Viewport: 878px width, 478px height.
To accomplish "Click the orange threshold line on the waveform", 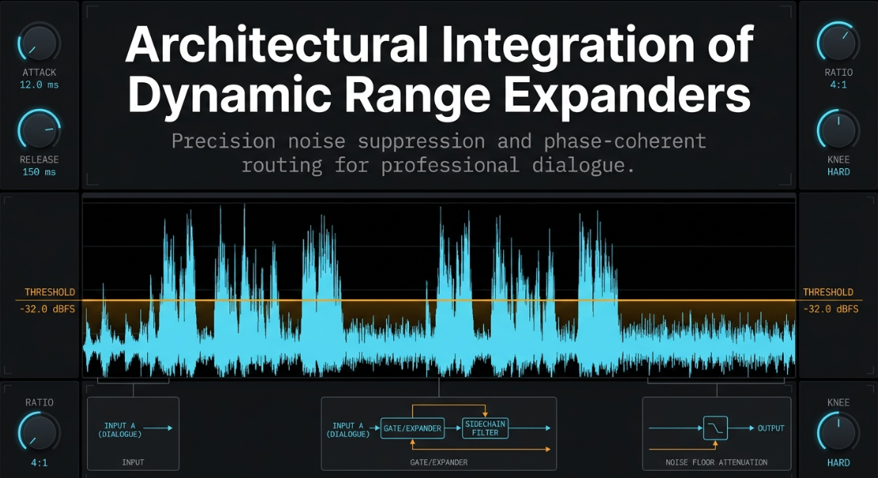I will click(439, 301).
